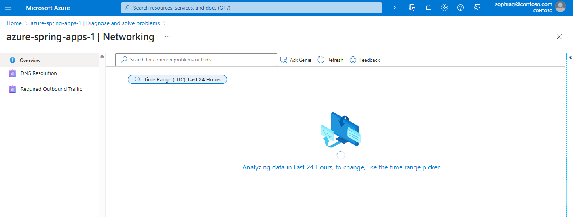Click the Refresh circular arrow icon
Image resolution: width=573 pixels, height=217 pixels.
(x=321, y=60)
